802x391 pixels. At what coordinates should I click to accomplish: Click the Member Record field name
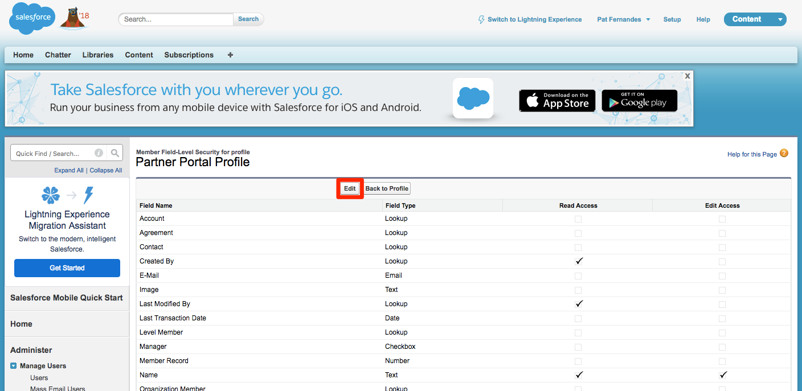pyautogui.click(x=164, y=361)
